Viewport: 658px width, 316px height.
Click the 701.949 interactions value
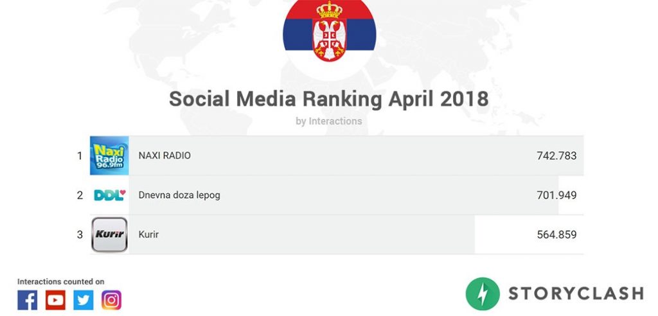[x=556, y=195]
